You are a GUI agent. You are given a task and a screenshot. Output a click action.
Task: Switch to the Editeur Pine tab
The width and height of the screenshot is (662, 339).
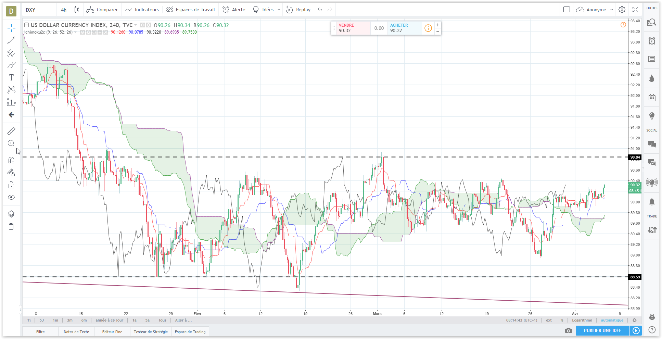click(112, 331)
